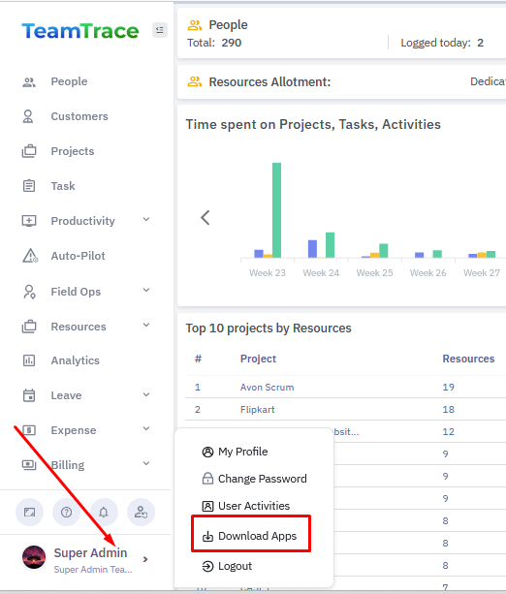
Task: Expand the Leave menu chevron
Action: (x=146, y=395)
